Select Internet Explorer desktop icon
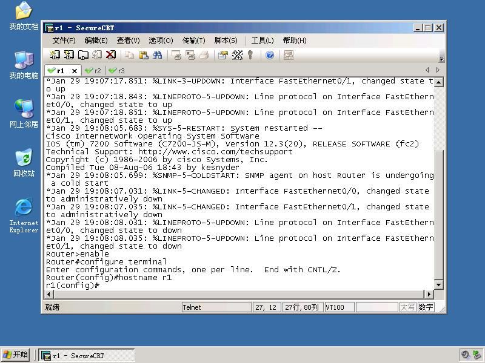This screenshot has width=485, height=363. pyautogui.click(x=24, y=215)
